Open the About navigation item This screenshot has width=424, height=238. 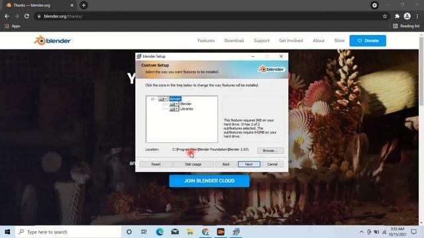click(x=319, y=41)
